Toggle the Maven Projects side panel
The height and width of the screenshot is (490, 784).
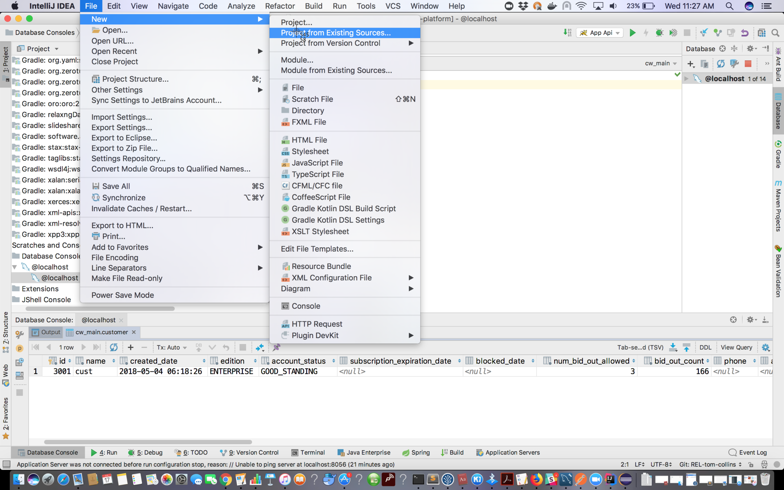coord(778,205)
